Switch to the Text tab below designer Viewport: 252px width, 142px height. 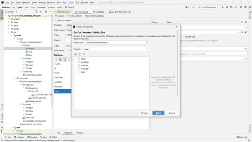[58, 133]
